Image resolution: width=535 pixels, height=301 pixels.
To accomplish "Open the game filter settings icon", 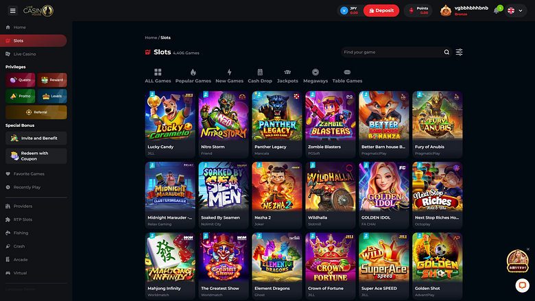I will pos(460,52).
